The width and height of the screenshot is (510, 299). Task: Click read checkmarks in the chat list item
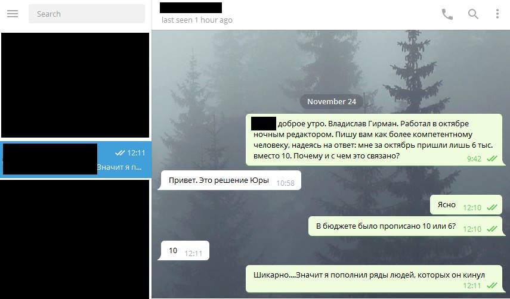pos(120,153)
